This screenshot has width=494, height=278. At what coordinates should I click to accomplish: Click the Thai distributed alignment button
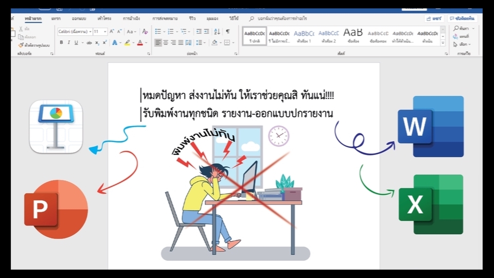click(188, 43)
